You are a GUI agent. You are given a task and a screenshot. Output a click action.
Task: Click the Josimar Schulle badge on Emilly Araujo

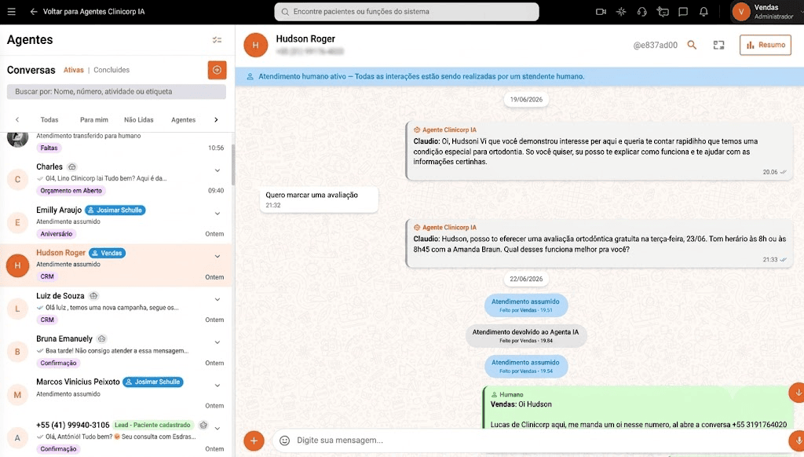tap(115, 210)
